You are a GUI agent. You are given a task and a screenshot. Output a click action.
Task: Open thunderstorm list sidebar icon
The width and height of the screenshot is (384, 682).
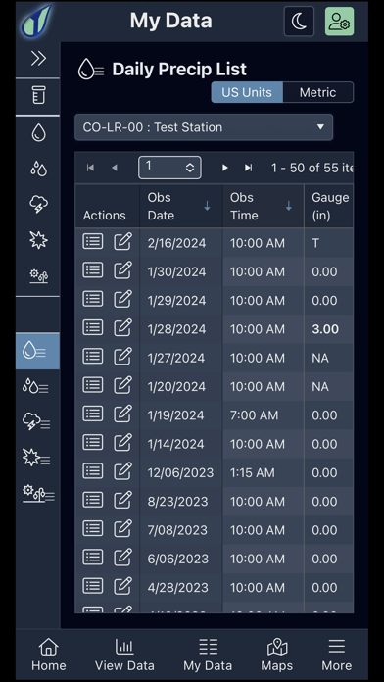pos(36,422)
